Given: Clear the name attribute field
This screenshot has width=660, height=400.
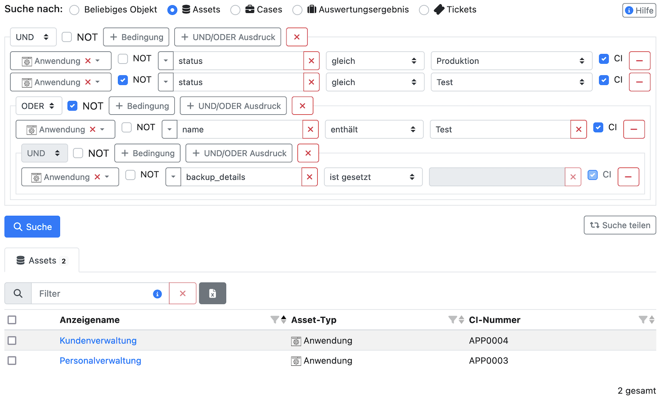Looking at the screenshot, I should pyautogui.click(x=310, y=129).
